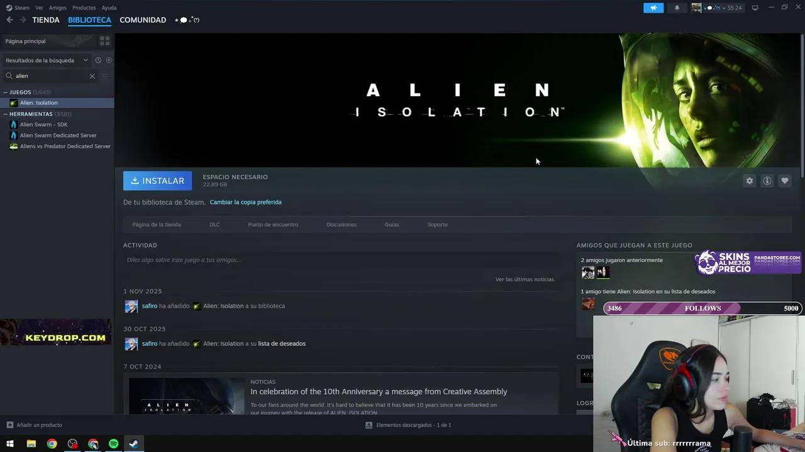Open the Ver menu
This screenshot has width=805, height=452.
click(39, 8)
